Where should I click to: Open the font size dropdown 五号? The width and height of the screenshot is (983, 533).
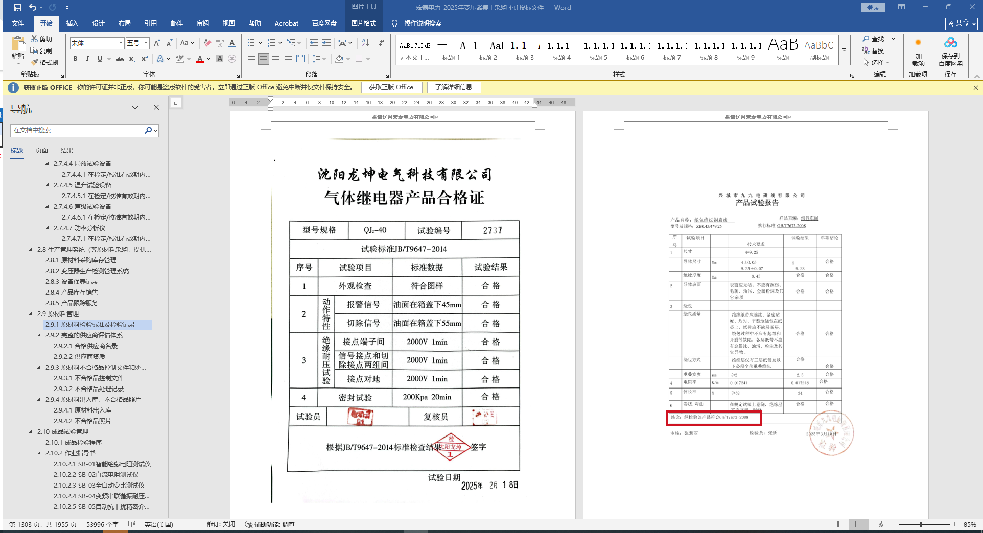[146, 43]
